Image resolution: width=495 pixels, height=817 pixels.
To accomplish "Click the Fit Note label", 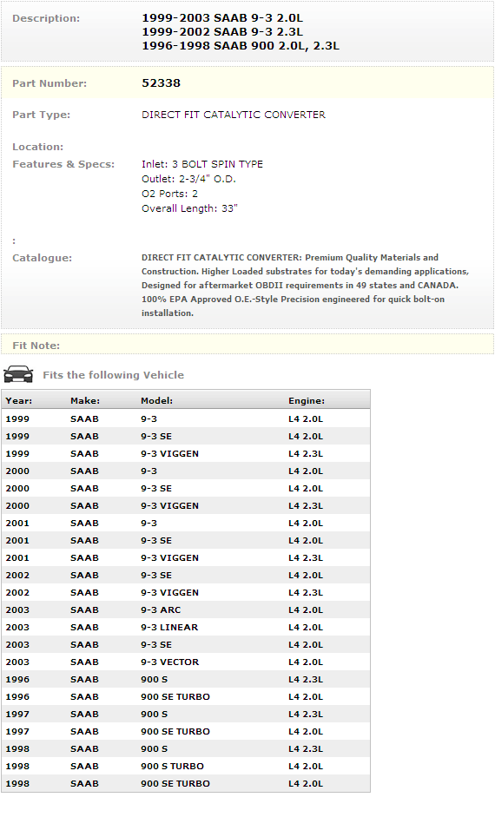I will 36,346.
